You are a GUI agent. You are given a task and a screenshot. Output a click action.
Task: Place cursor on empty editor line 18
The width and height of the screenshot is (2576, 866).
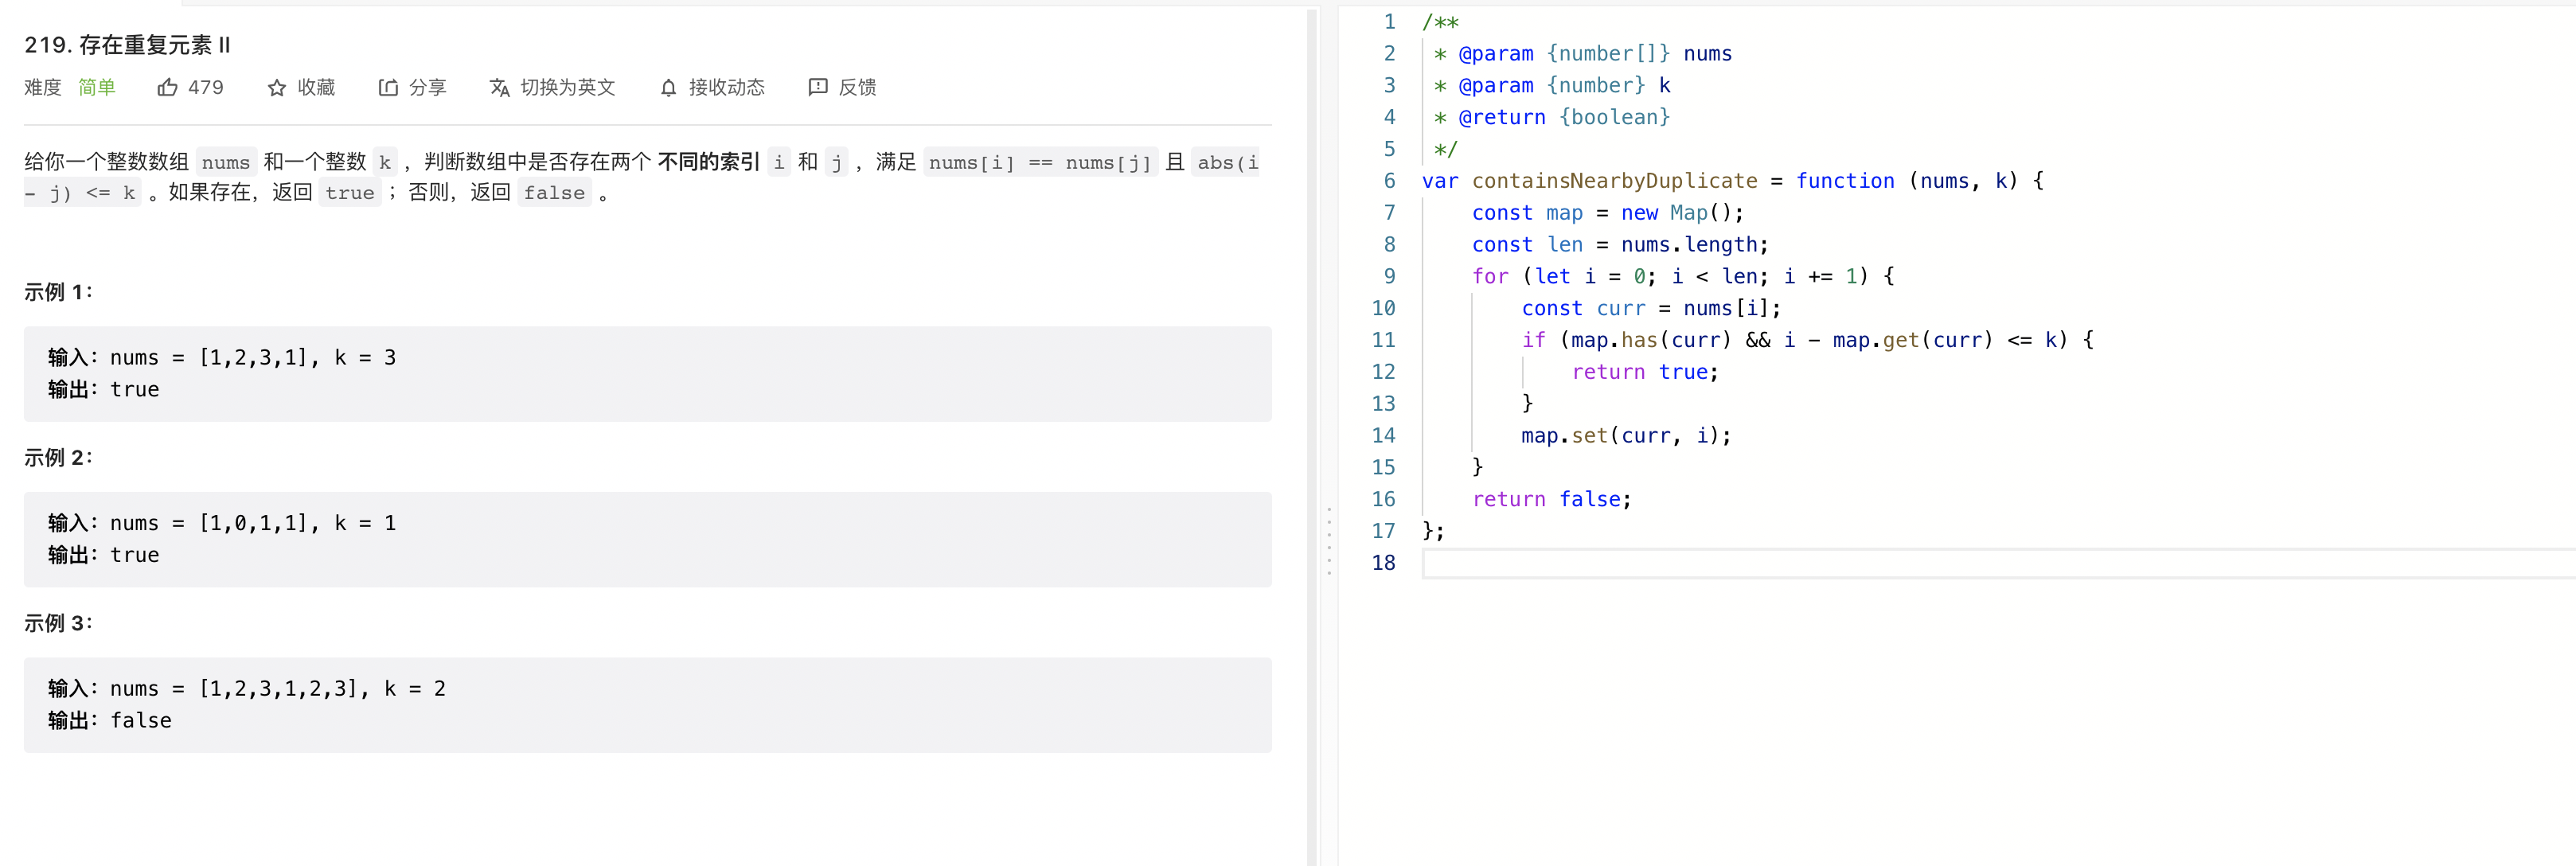[1999, 563]
